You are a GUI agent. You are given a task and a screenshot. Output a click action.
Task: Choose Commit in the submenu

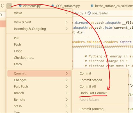tap(100, 73)
